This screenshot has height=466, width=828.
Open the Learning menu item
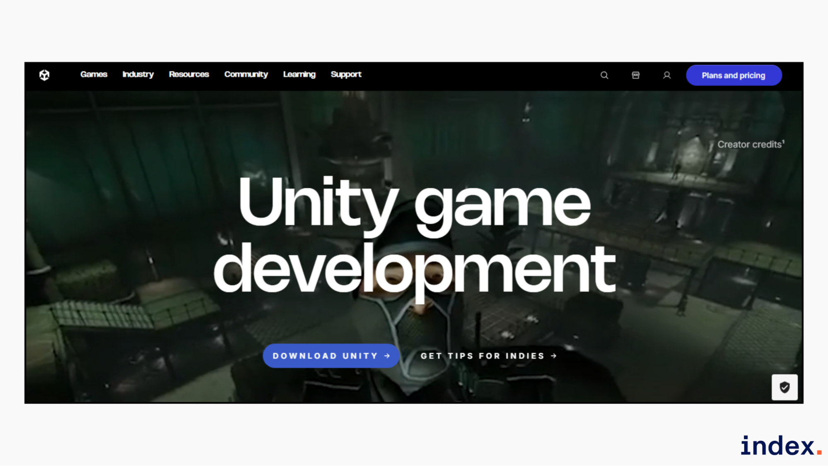299,74
